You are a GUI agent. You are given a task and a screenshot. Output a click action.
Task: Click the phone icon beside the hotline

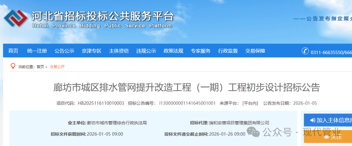[305, 51]
